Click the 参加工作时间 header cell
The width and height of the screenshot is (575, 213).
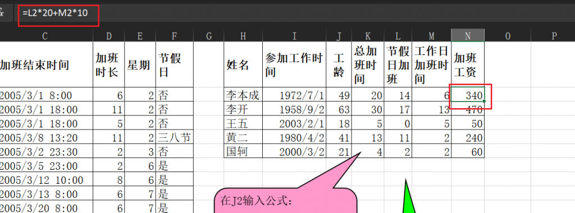coord(294,64)
